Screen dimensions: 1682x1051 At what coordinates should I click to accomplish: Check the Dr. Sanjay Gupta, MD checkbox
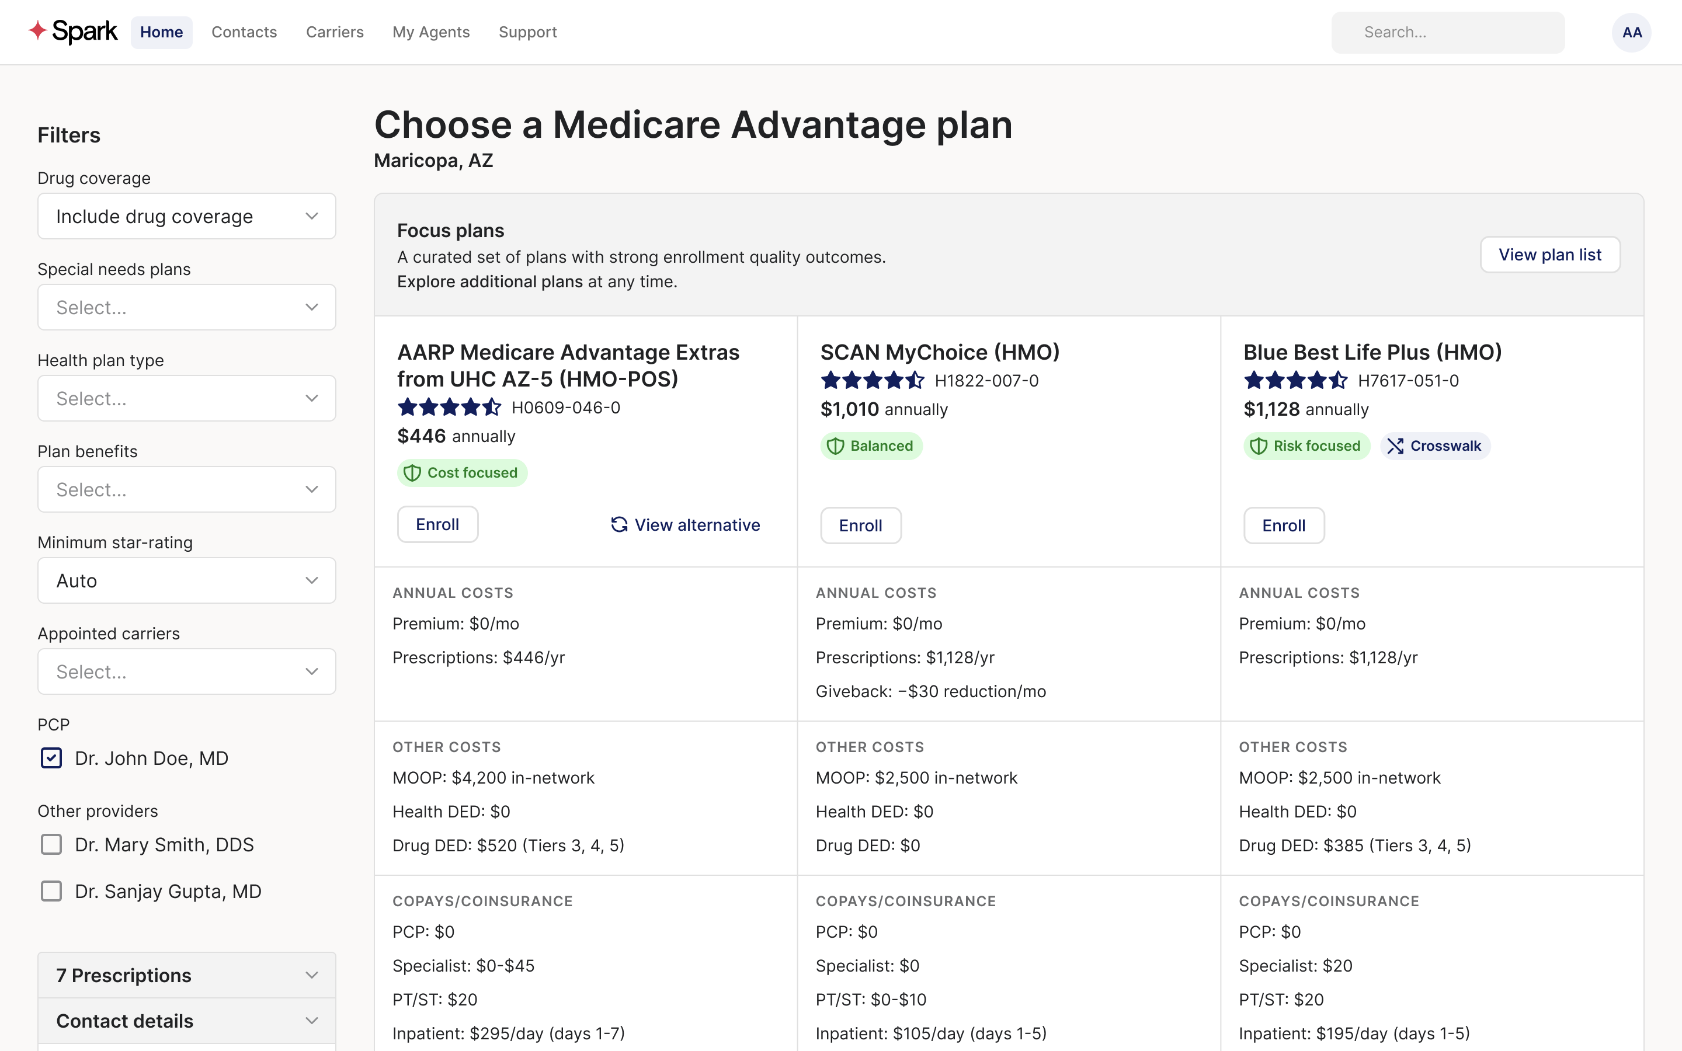(x=51, y=891)
